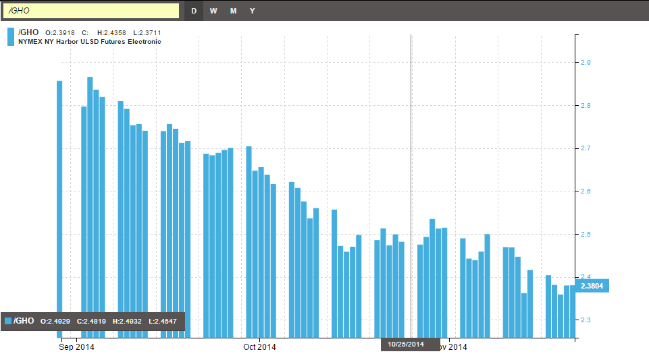Viewport: 649px width, 360px height.
Task: Click the H:2.4358 high value in the top legend
Action: pos(112,32)
